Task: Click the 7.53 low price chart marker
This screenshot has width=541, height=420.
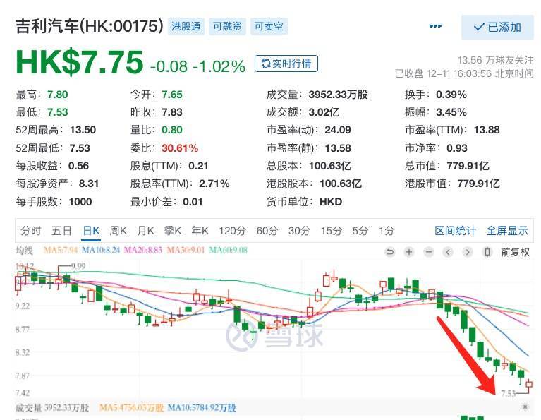Action: tap(508, 393)
